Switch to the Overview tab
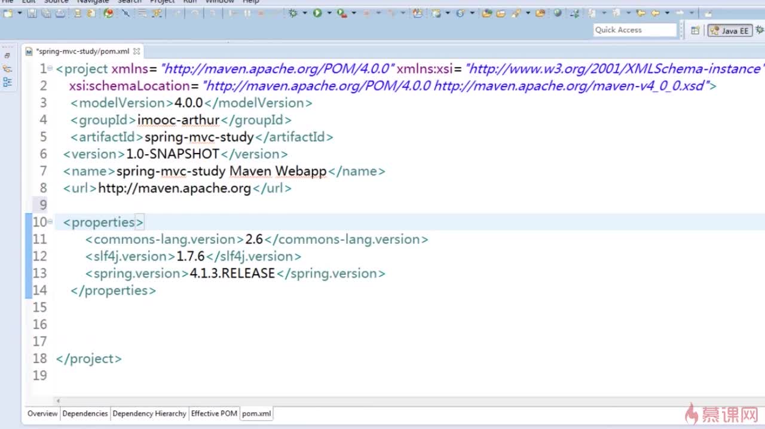Image resolution: width=765 pixels, height=429 pixels. [x=42, y=413]
